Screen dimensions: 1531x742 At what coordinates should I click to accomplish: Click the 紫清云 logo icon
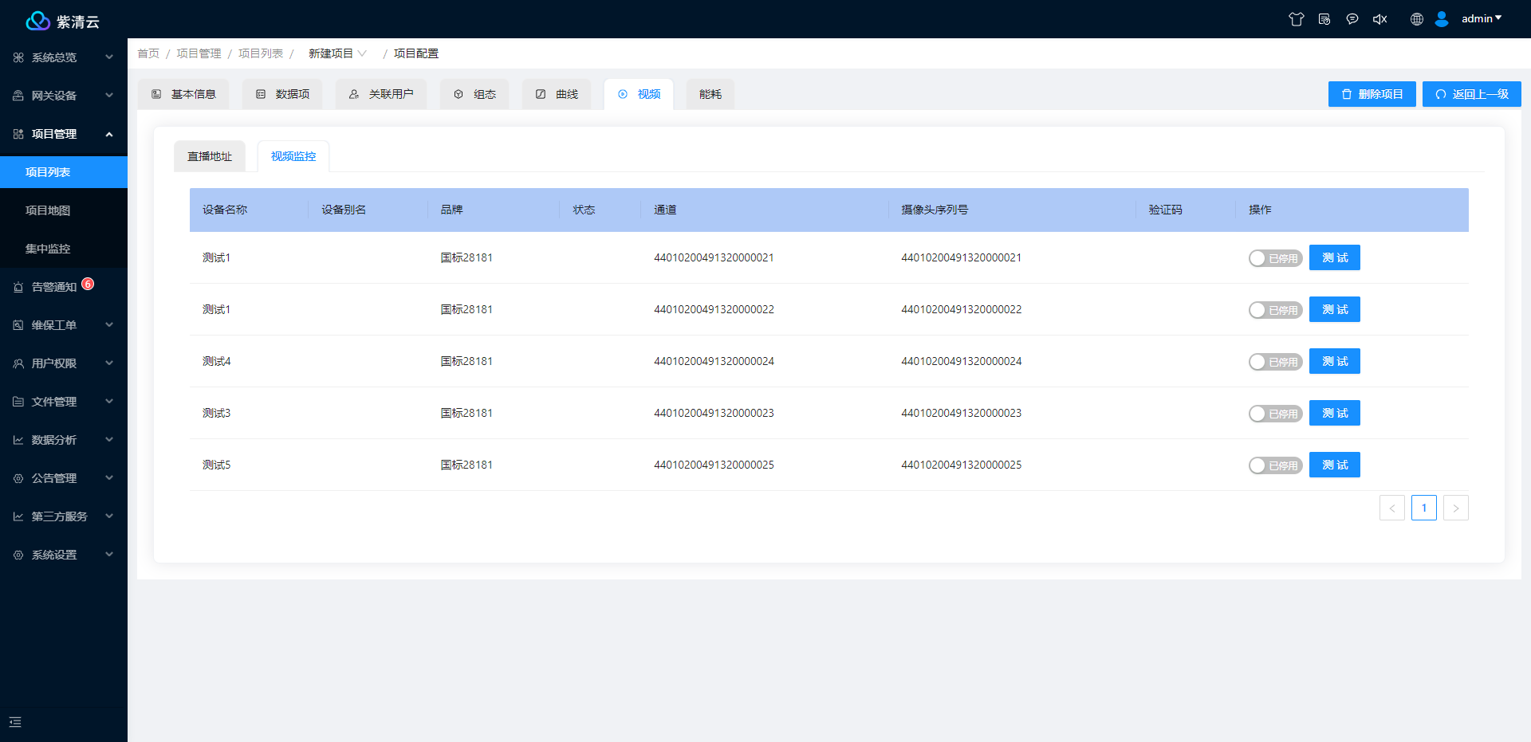37,21
